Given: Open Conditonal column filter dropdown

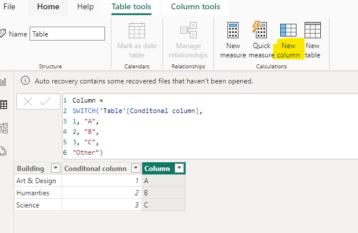Looking at the screenshot, I should coord(136,168).
